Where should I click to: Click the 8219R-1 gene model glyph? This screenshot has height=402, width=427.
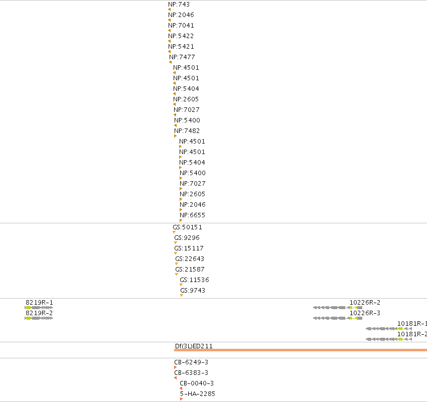click(39, 308)
